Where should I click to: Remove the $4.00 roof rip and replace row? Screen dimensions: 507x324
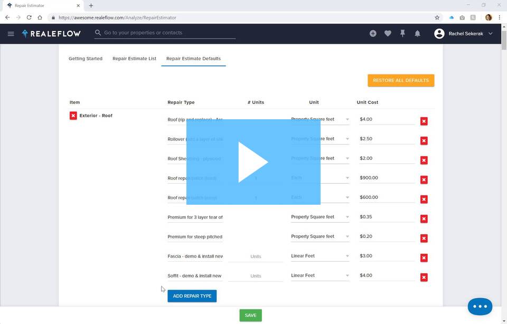tap(424, 121)
